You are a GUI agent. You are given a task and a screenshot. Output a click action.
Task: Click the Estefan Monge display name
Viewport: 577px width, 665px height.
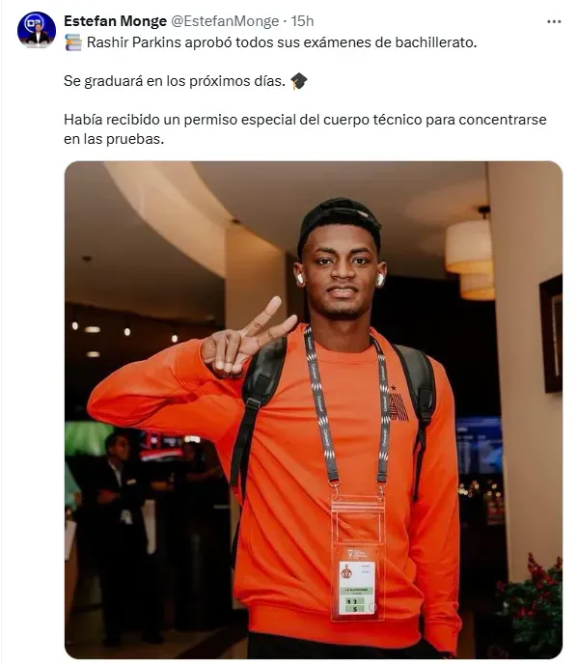pos(115,21)
